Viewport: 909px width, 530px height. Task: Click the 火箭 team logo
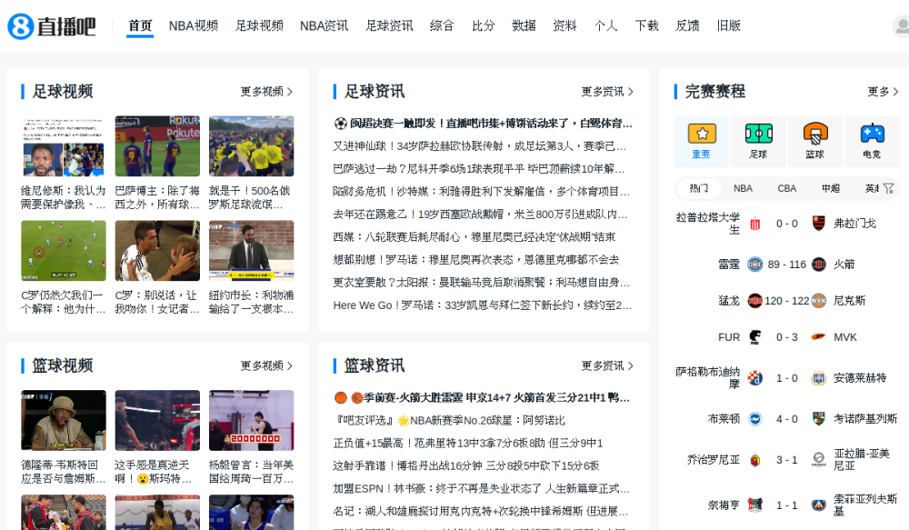pos(819,265)
